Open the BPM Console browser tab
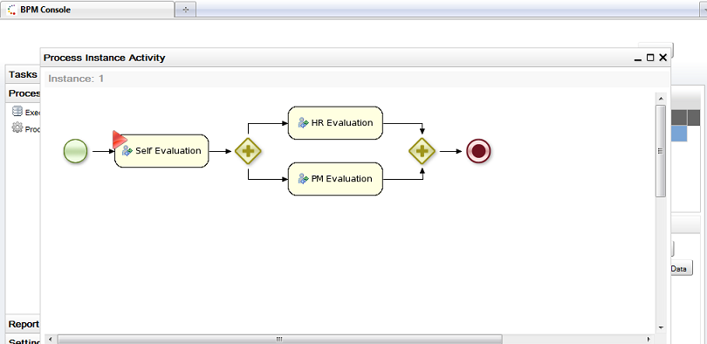The image size is (707, 344). (x=87, y=10)
